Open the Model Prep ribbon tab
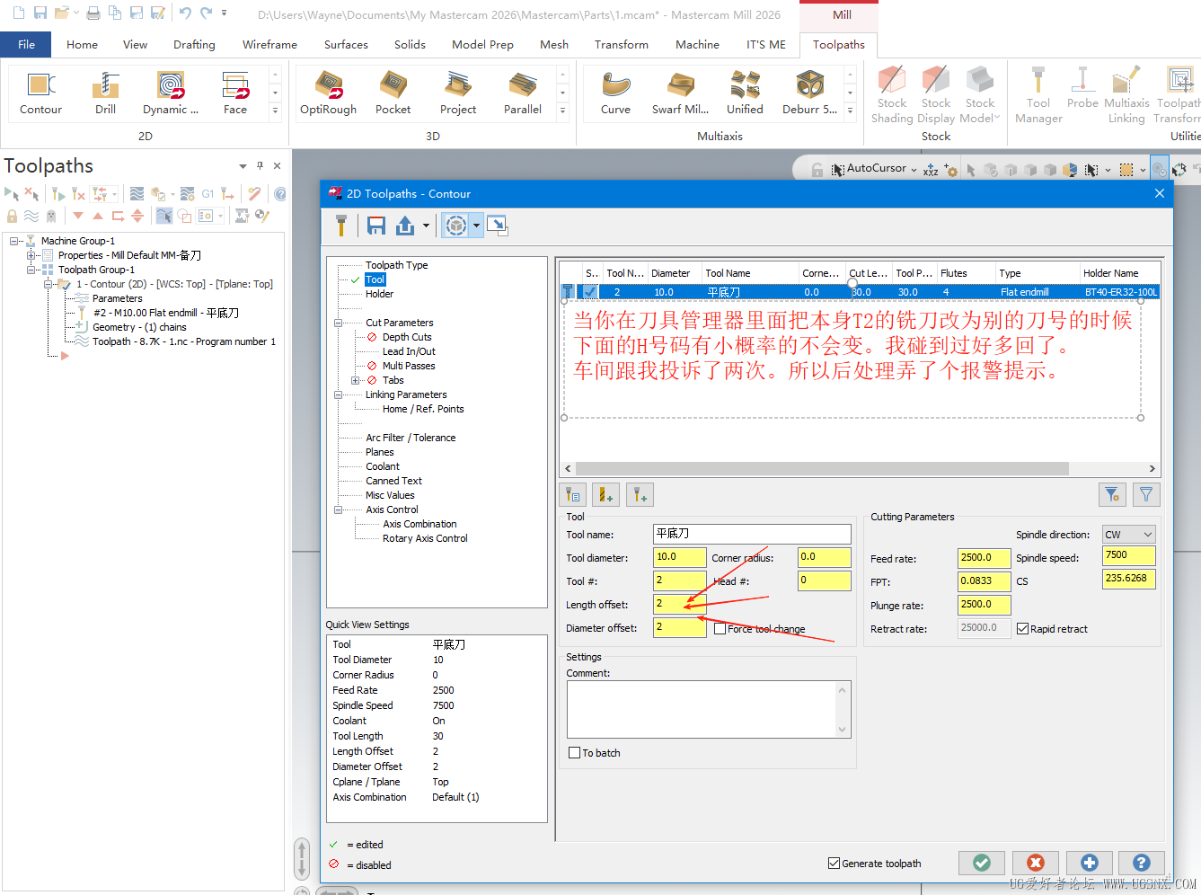The height and width of the screenshot is (895, 1201). (482, 44)
